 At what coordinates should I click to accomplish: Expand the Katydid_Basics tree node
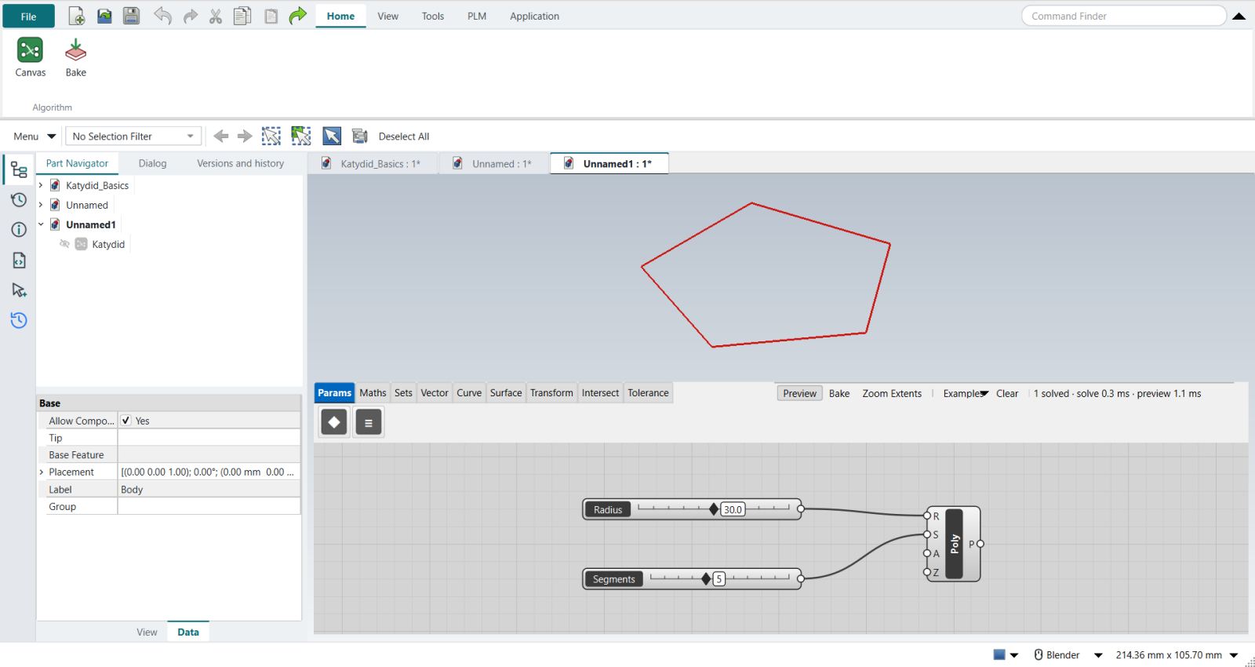(41, 185)
